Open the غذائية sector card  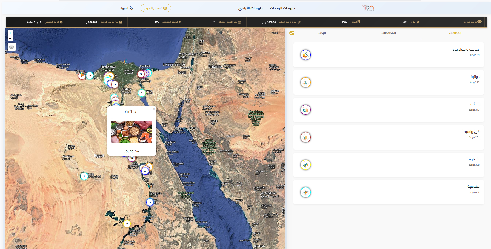[x=389, y=110]
